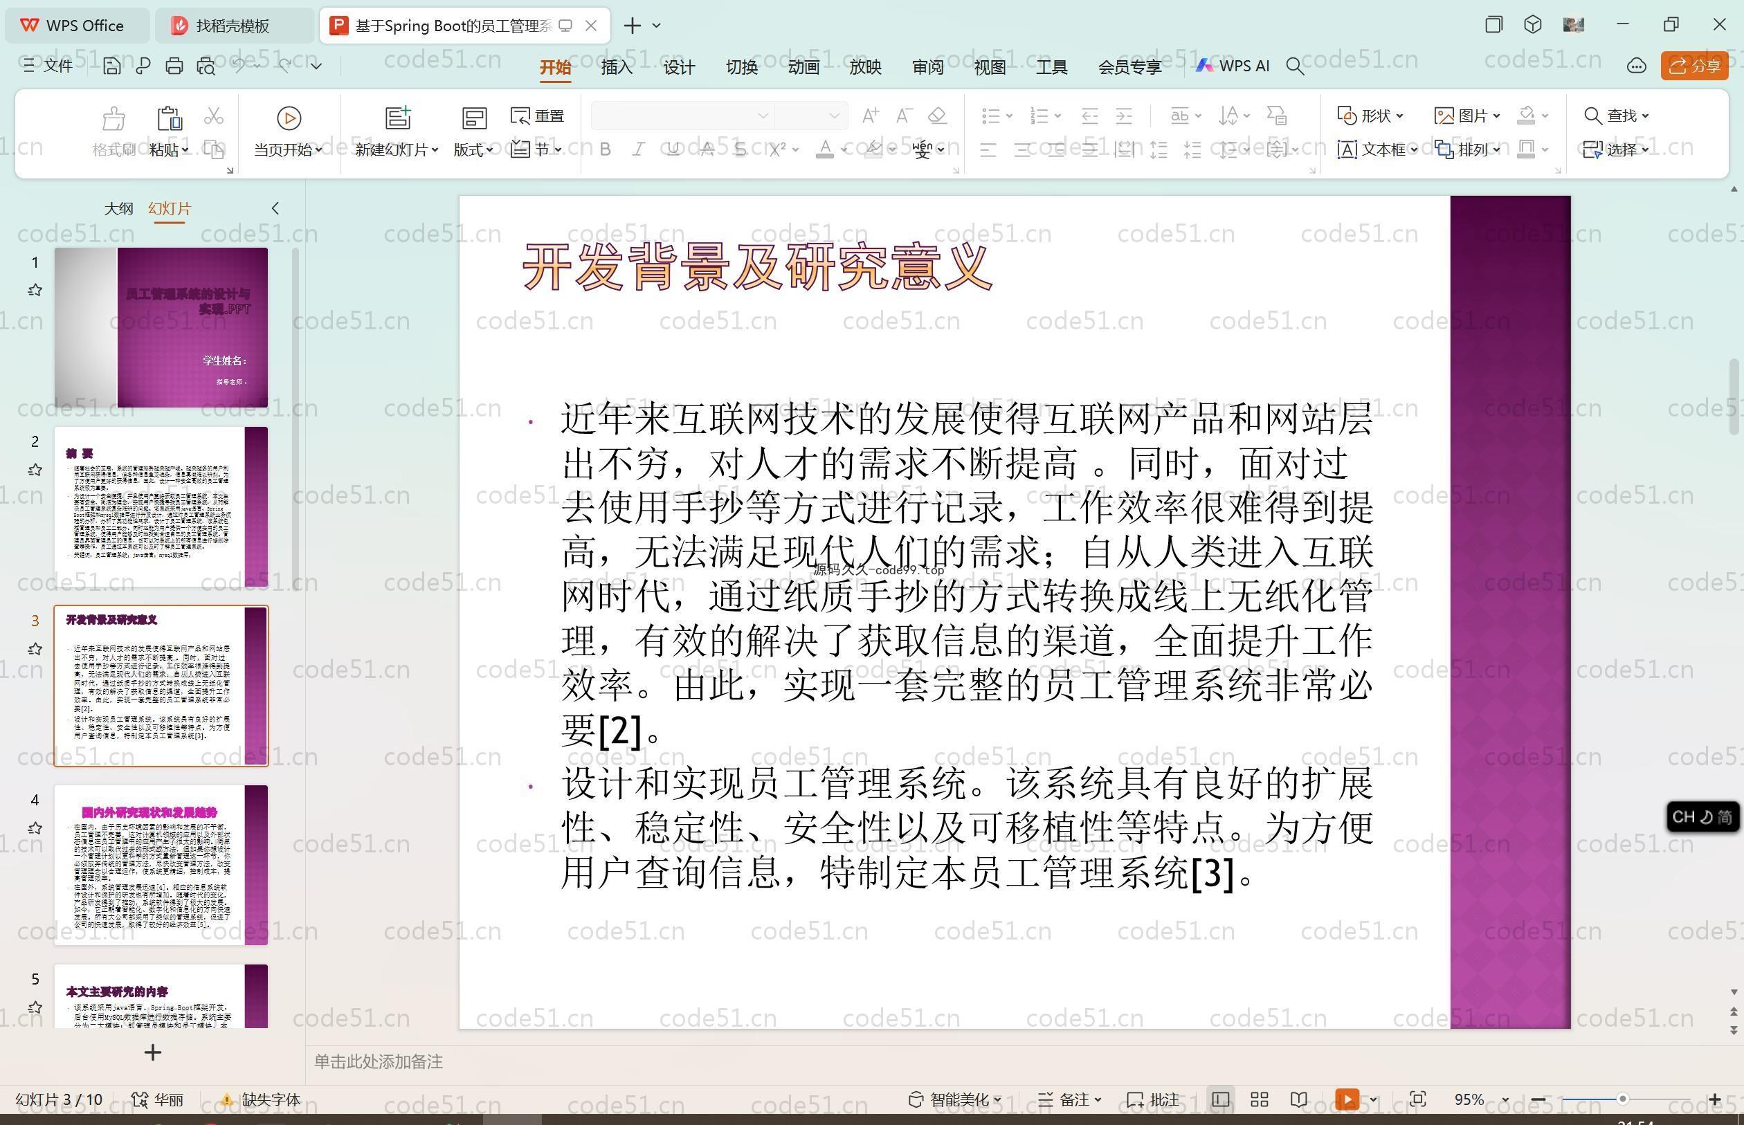Screen dimensions: 1744x1125
Task: Open the font name dropdown
Action: tap(763, 116)
